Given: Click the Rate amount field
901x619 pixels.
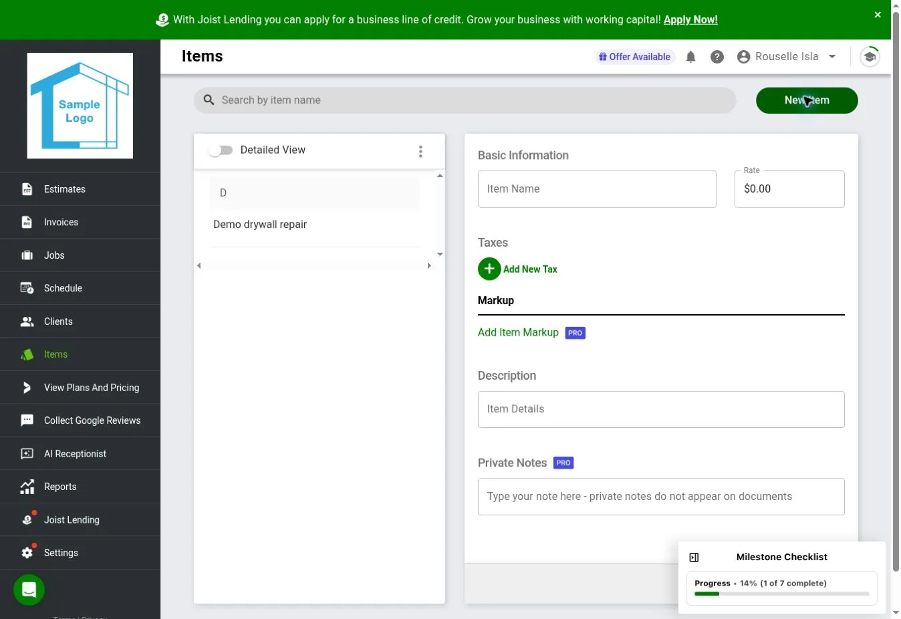Looking at the screenshot, I should click(789, 189).
